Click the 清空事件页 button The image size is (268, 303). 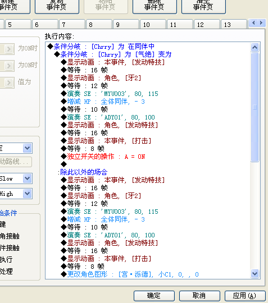coord(203,7)
